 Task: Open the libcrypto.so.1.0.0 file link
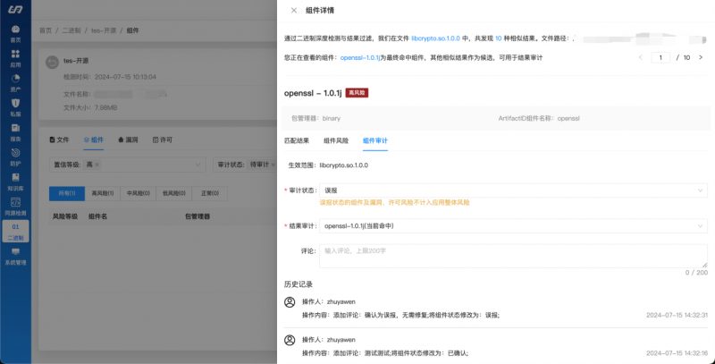435,38
